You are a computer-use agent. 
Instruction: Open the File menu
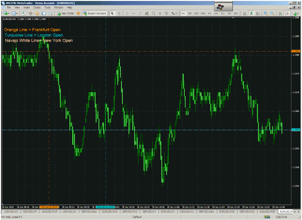click(9, 8)
